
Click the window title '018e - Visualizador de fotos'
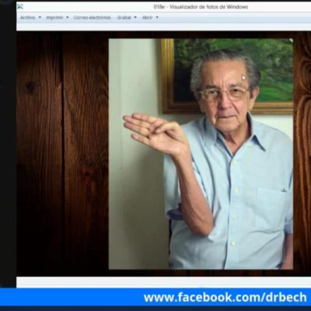(201, 7)
